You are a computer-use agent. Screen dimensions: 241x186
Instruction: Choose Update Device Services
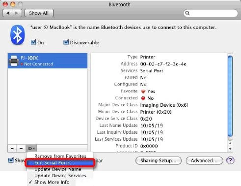pos(60,176)
